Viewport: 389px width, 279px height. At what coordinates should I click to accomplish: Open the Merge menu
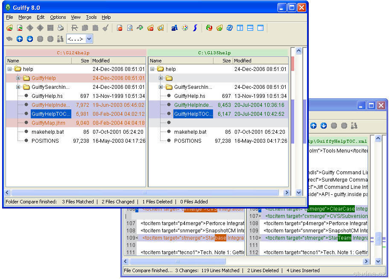tap(25, 17)
